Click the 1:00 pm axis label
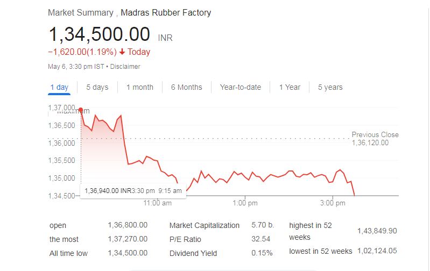Screen dimensions: 430x271 pyautogui.click(x=246, y=203)
